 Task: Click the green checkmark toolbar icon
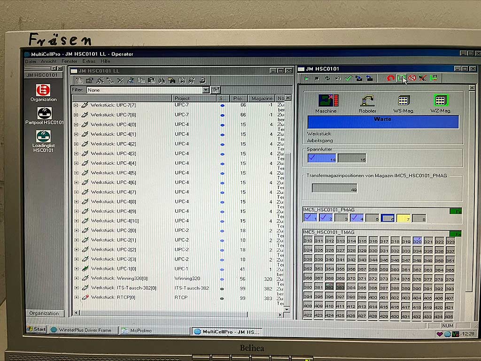(348, 78)
